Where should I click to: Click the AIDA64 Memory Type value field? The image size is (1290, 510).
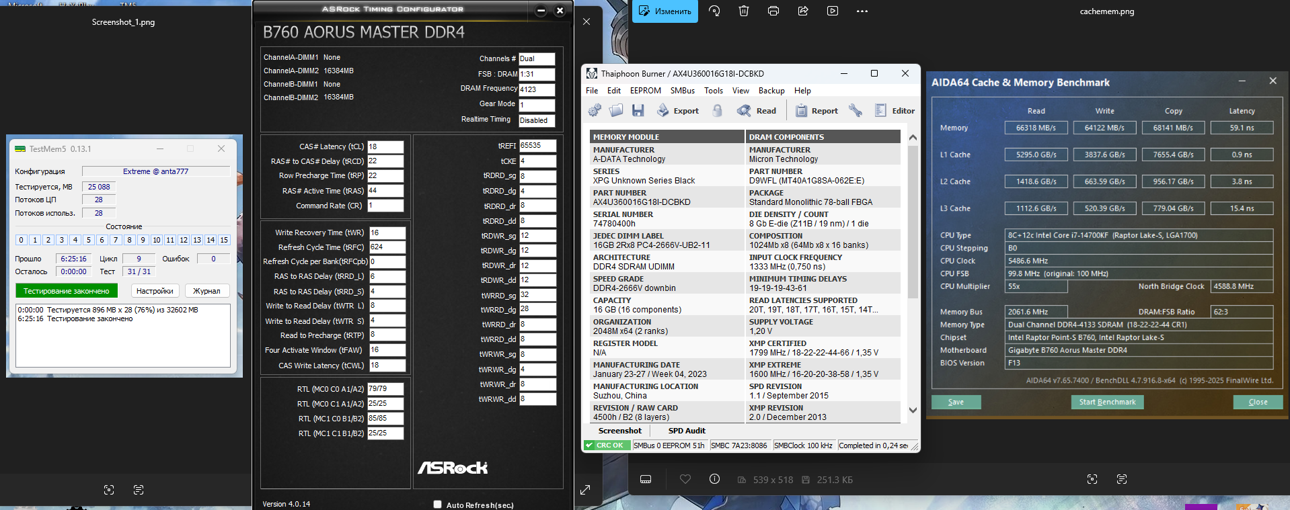pyautogui.click(x=1139, y=325)
